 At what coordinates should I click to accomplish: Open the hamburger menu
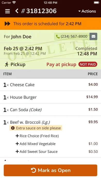coord(7,11)
